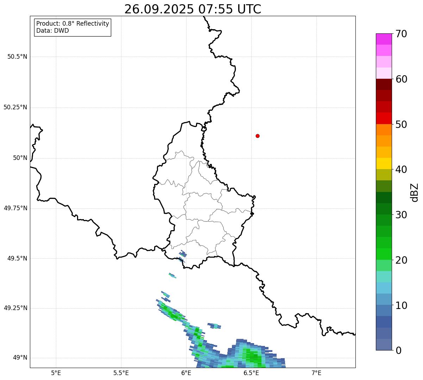Pick the bright red swatch just above 50

click(x=384, y=118)
